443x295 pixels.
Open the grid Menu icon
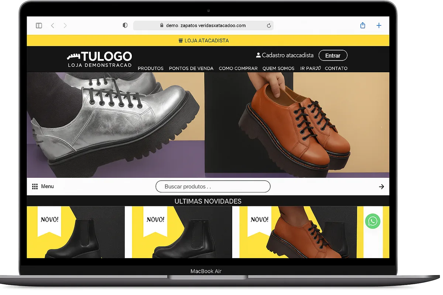(x=35, y=186)
